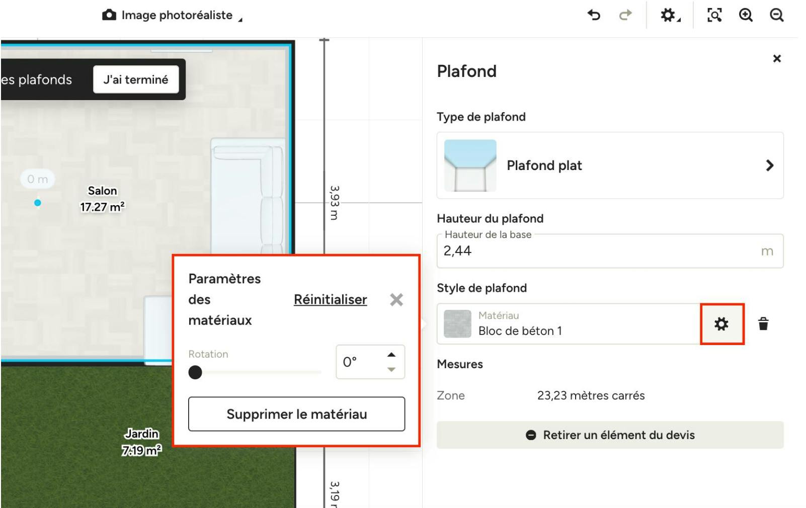
Task: Click the Réinitialiser link
Action: click(330, 300)
